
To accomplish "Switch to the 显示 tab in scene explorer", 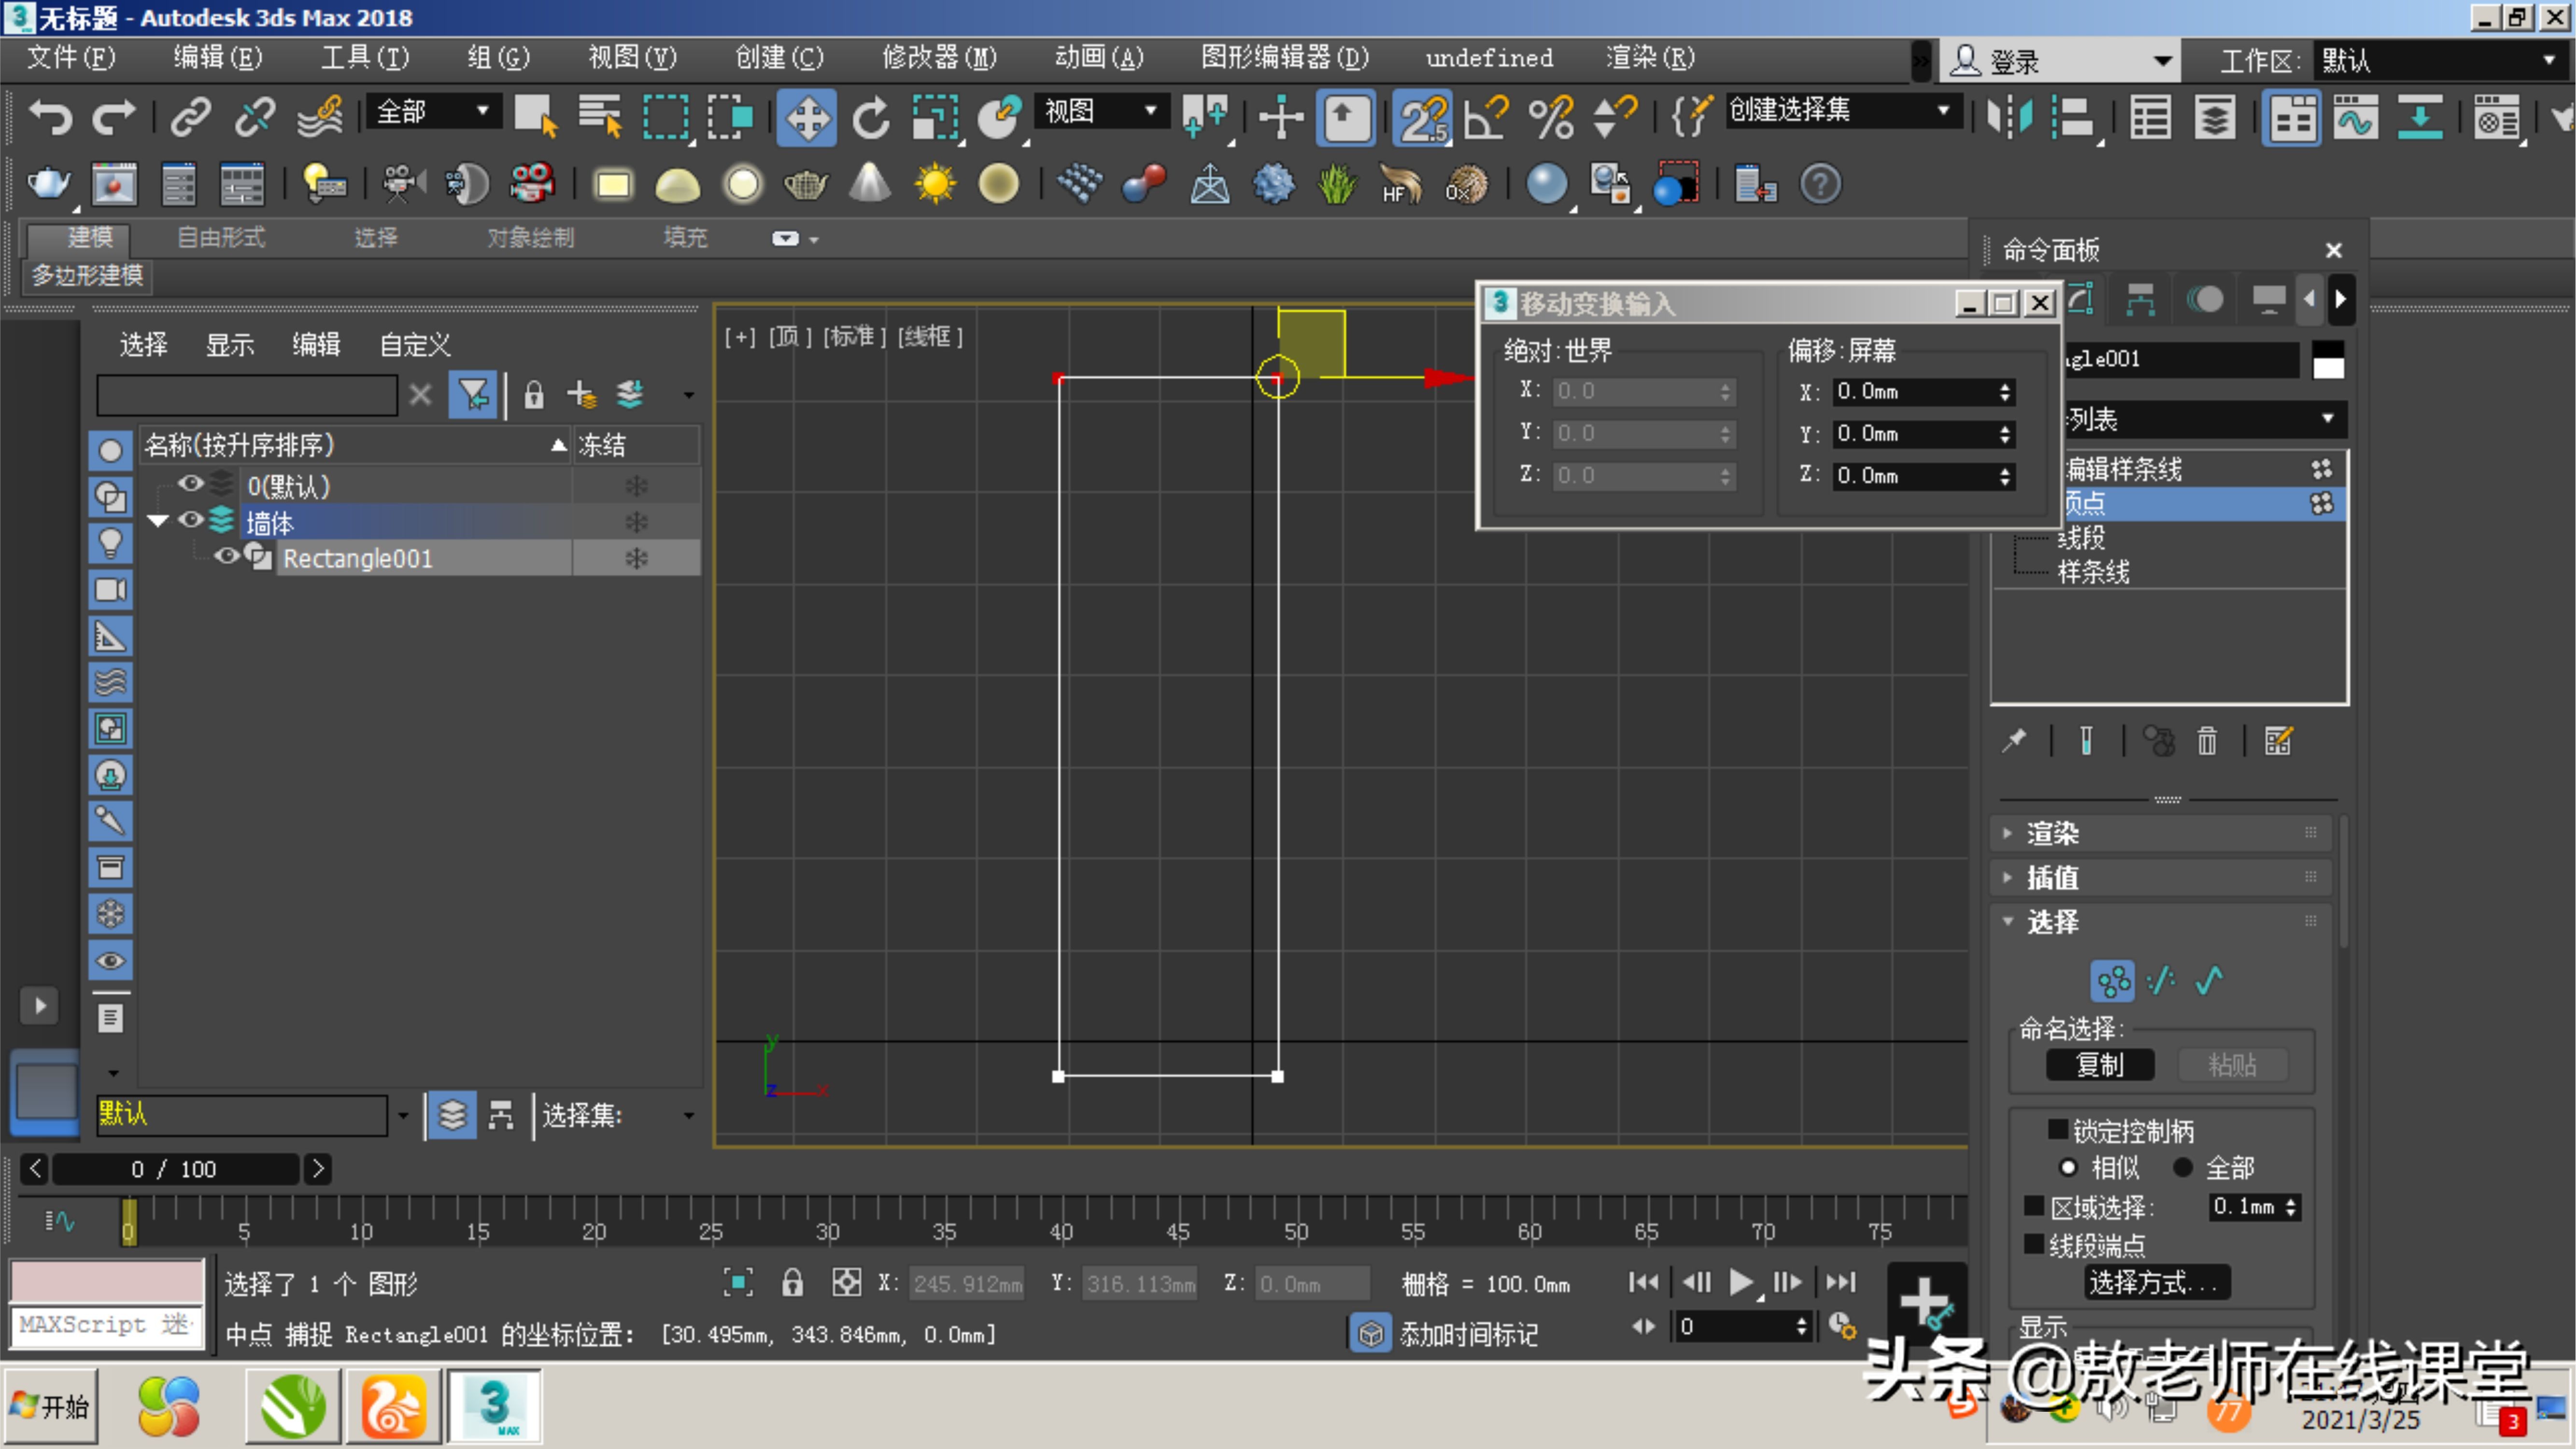I will click(x=229, y=344).
